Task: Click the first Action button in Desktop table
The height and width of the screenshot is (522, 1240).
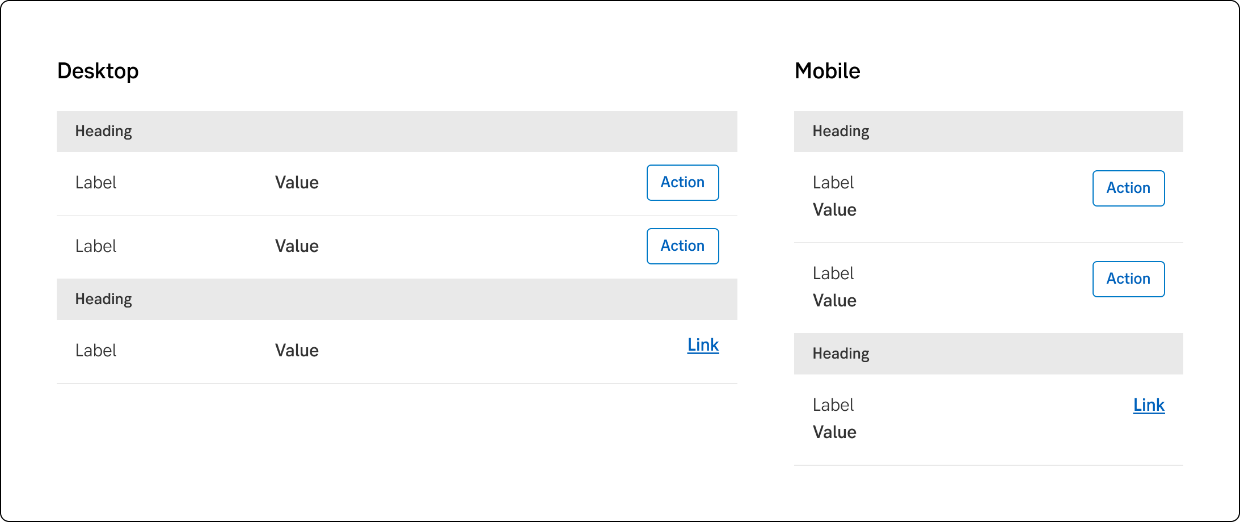Action: click(682, 183)
